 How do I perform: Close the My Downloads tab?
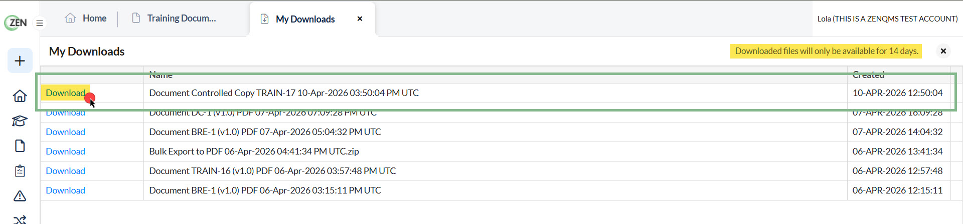[x=360, y=19]
